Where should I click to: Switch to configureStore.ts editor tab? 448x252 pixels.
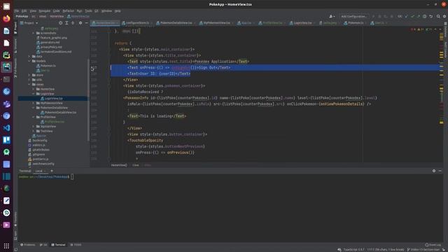click(x=137, y=23)
